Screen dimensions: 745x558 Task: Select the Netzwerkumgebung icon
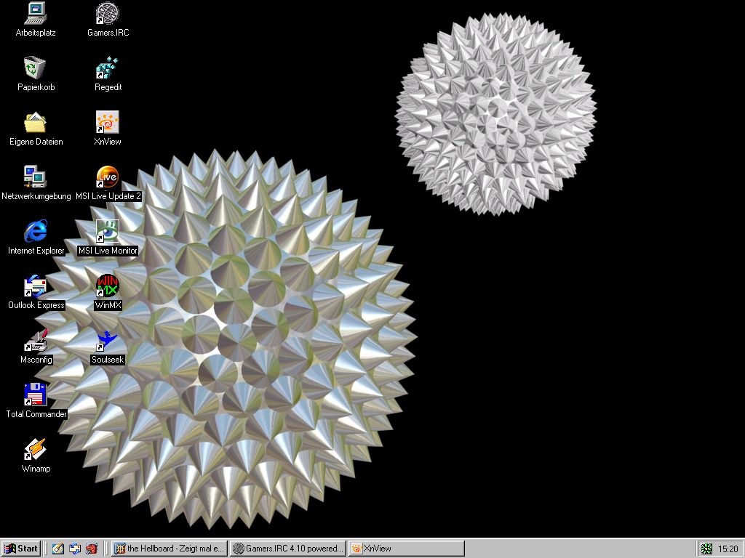[x=36, y=177]
